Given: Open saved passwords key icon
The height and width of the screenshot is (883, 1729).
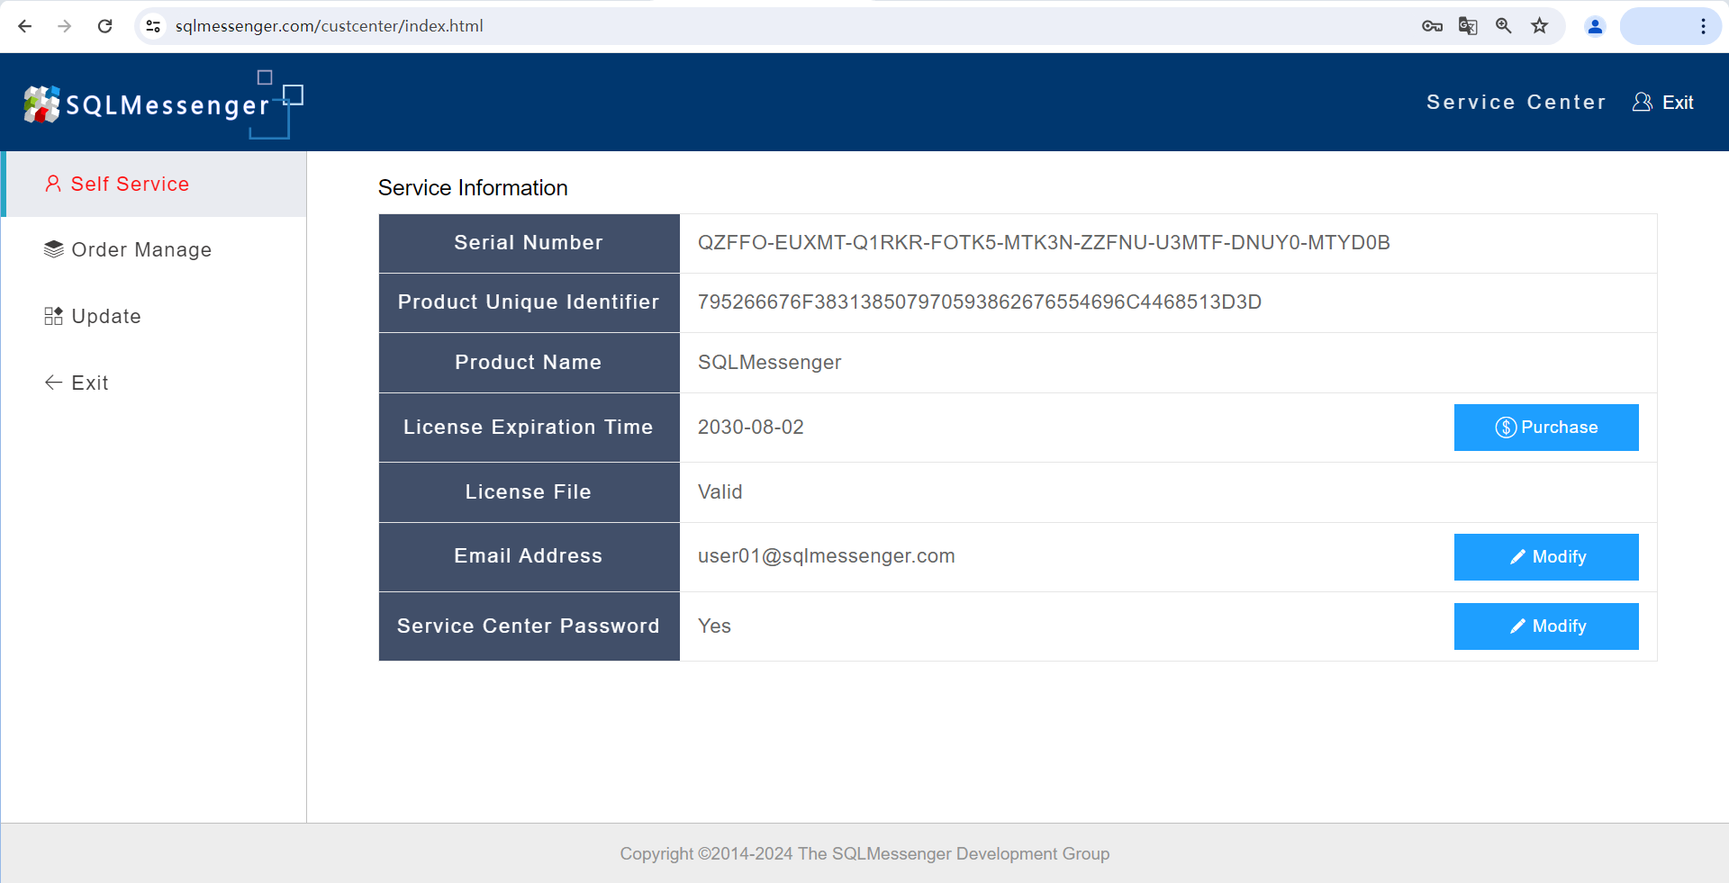Looking at the screenshot, I should point(1432,26).
